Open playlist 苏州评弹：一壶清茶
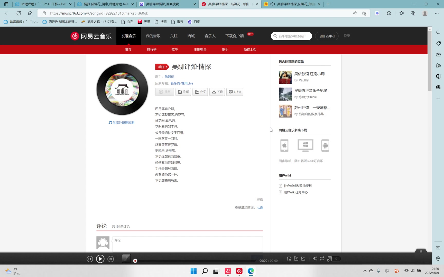Screen dimensions: 444x277 point(312,108)
